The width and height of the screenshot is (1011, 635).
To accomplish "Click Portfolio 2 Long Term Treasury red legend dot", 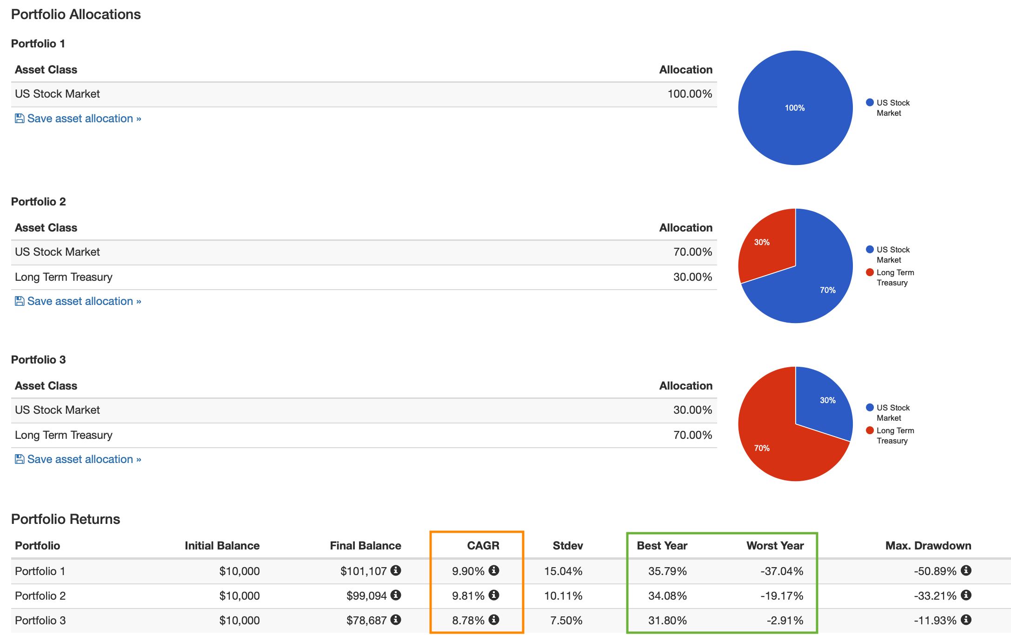I will coord(870,272).
